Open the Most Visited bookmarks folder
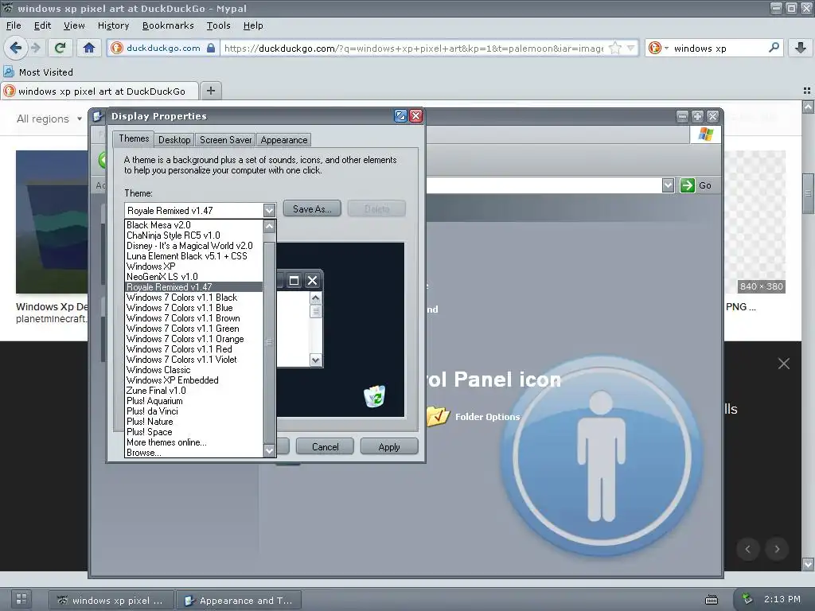 (38, 72)
